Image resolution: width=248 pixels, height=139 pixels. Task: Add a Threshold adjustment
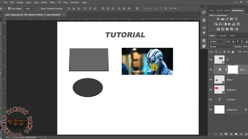[x=227, y=29]
